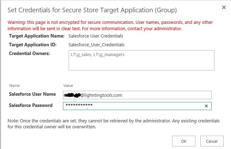Viewport: 231px width, 149px height.
Task: Click the 'Credential Owners:' label
Action: [29, 53]
